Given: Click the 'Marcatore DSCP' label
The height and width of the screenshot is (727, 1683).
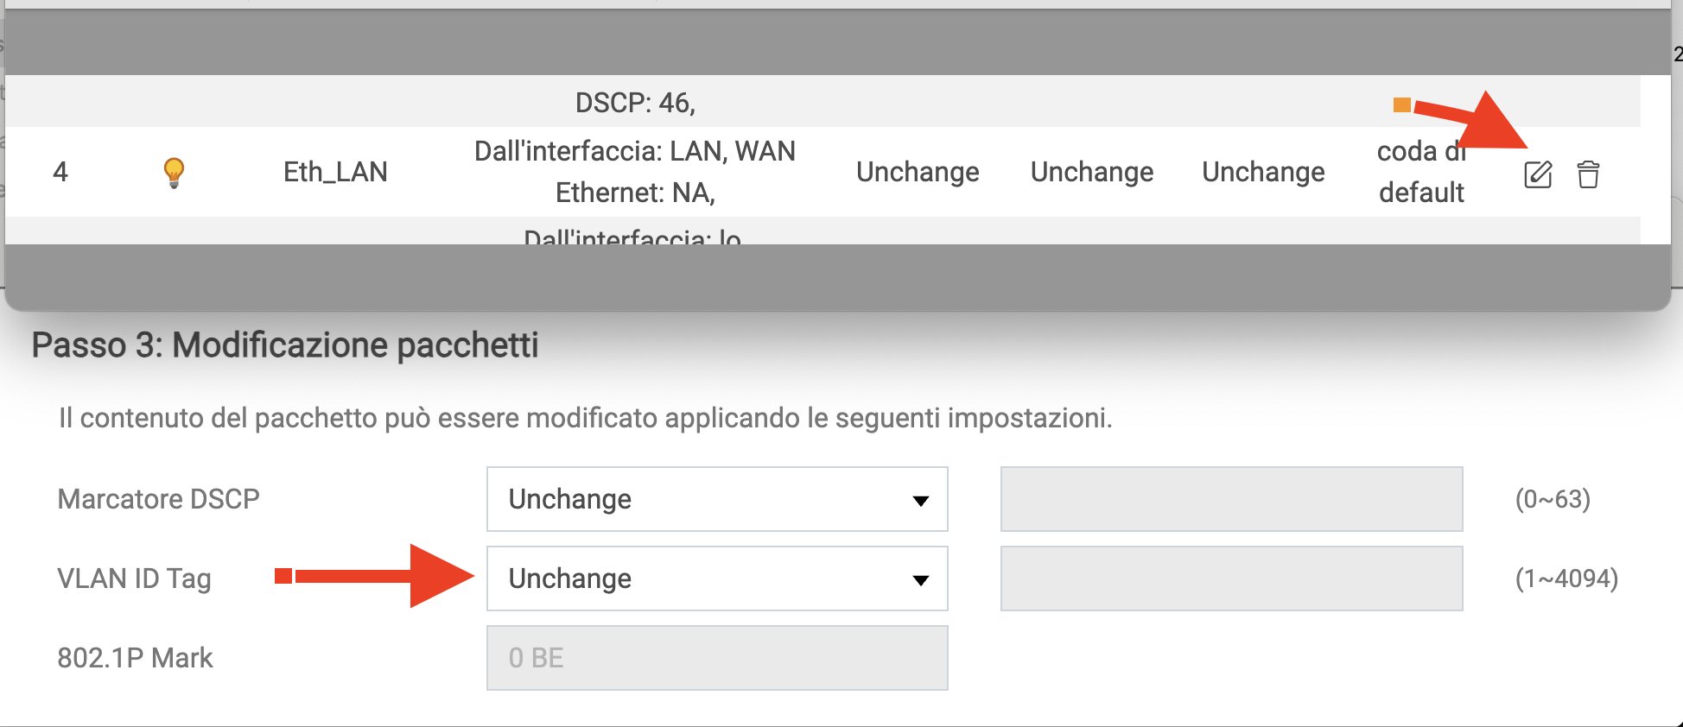Looking at the screenshot, I should click(158, 499).
